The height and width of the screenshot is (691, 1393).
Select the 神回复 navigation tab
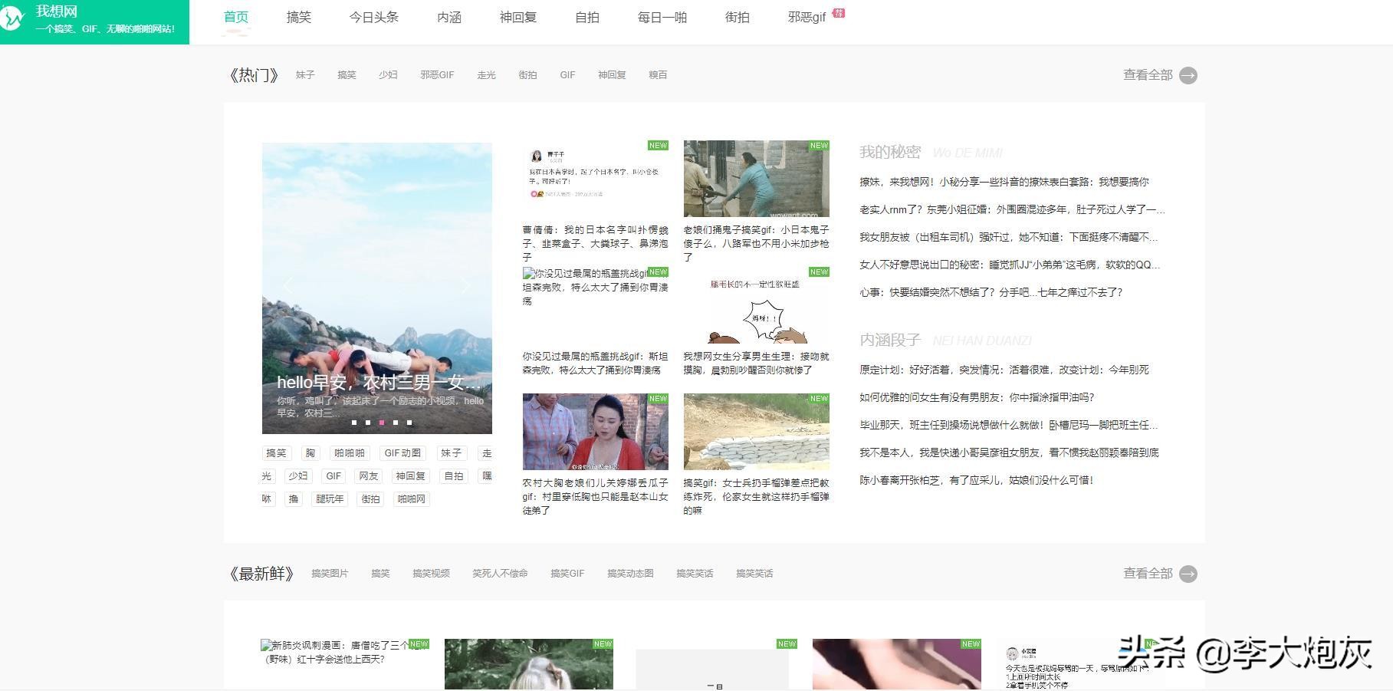pyautogui.click(x=518, y=17)
